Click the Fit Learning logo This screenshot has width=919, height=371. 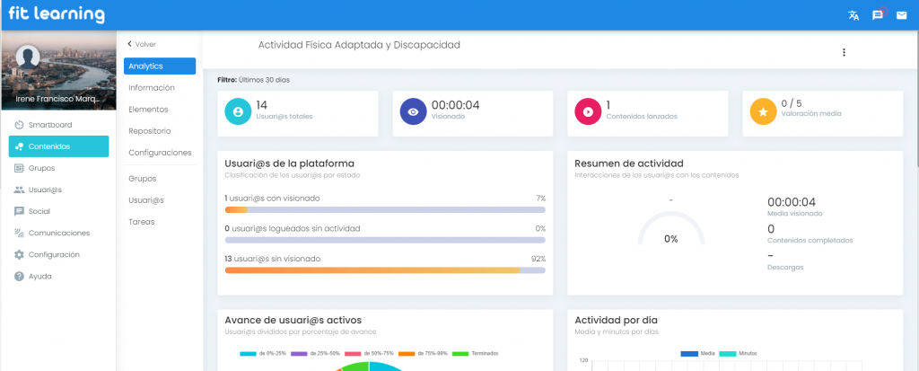tap(56, 14)
